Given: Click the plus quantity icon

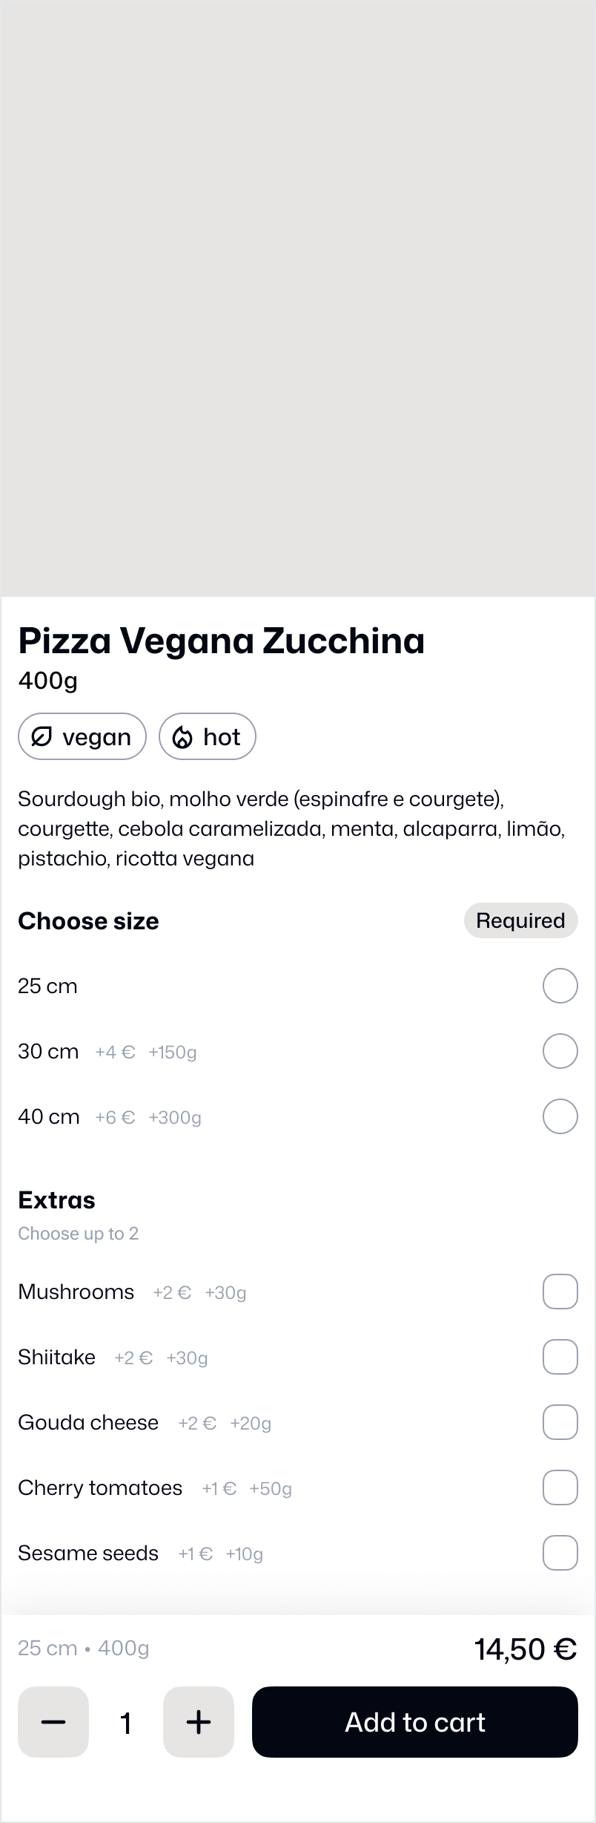Looking at the screenshot, I should (199, 1722).
